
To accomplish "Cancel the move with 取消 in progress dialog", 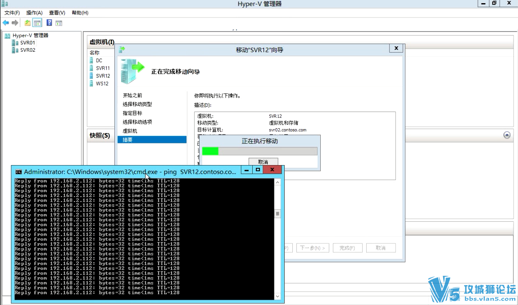I will [264, 162].
